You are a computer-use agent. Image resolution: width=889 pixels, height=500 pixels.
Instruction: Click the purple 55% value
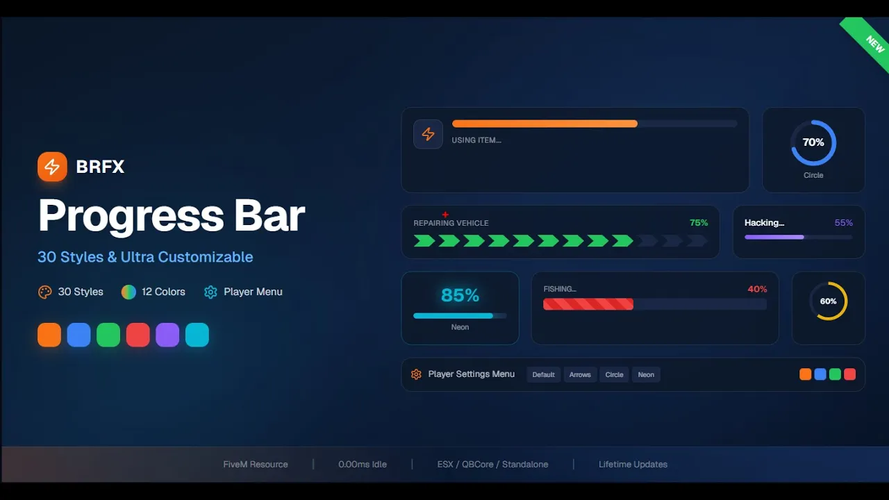[x=844, y=223]
